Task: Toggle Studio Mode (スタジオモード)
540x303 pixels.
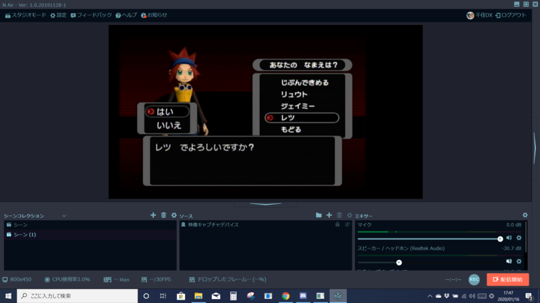Action: 26,15
